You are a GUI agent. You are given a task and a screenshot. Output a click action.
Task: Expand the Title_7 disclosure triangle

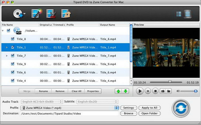pyautogui.click(x=7, y=56)
